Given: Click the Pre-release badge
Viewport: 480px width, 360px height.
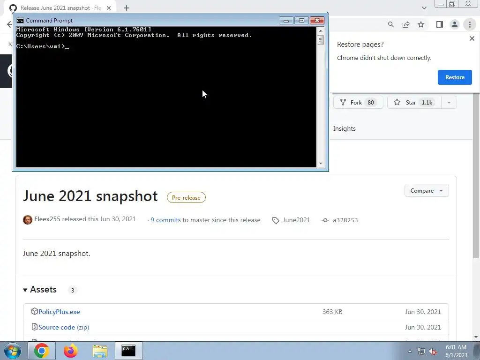Looking at the screenshot, I should 186,197.
